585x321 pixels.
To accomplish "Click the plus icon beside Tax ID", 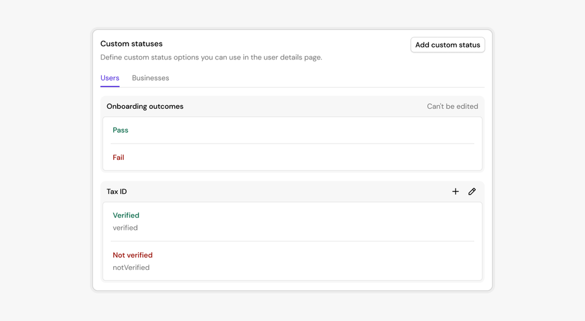I will tap(455, 192).
